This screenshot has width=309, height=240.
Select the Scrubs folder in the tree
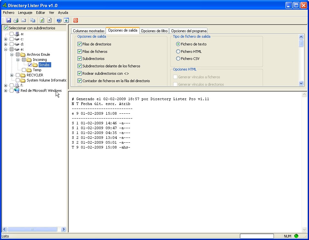pos(44,65)
